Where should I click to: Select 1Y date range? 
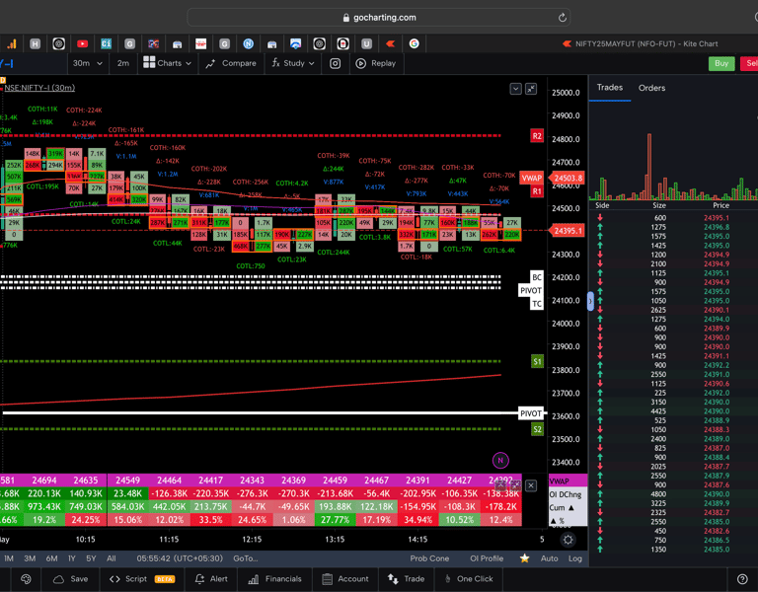tap(72, 558)
